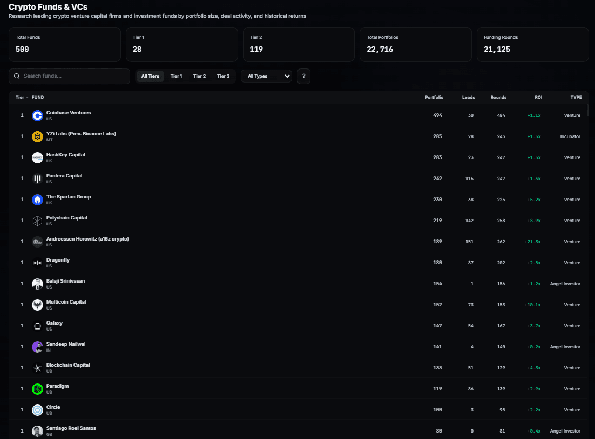The width and height of the screenshot is (595, 439).
Task: Click Multicoin Capital's +10.1x ROI
Action: [532, 305]
